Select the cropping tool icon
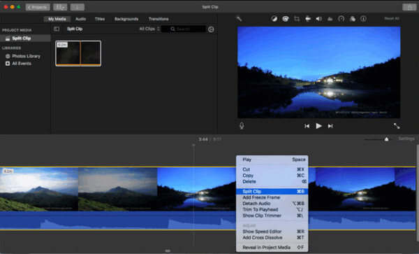Screen dimensions: 419x254 pyautogui.click(x=297, y=18)
